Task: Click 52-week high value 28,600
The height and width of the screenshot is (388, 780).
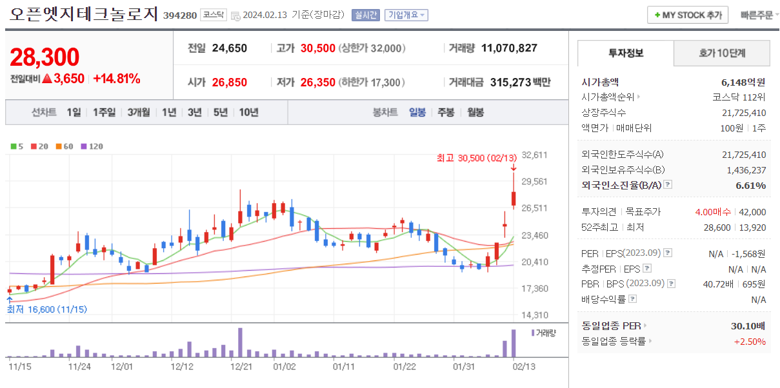Action: tap(717, 227)
